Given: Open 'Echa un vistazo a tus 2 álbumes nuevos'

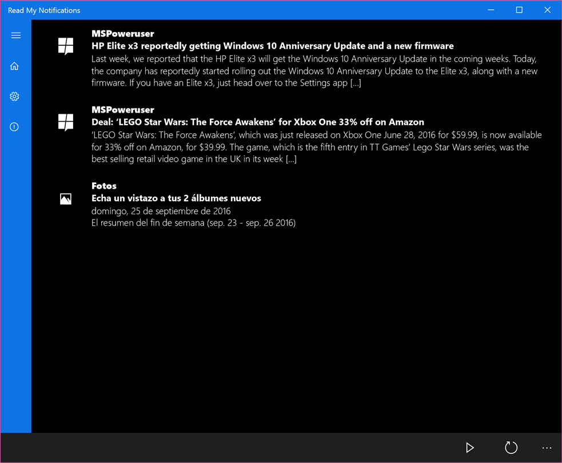Looking at the screenshot, I should point(176,198).
